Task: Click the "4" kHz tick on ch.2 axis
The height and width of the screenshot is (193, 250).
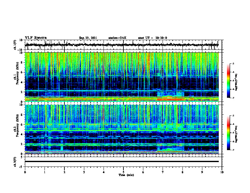Action: click(22, 134)
